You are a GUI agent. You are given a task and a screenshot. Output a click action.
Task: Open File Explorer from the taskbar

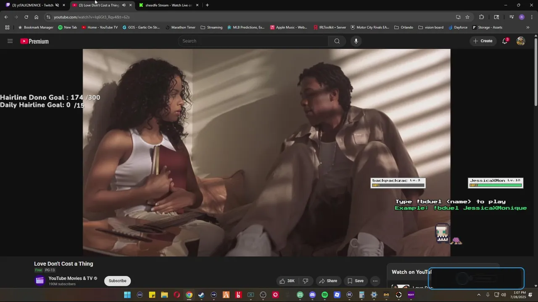(164, 295)
